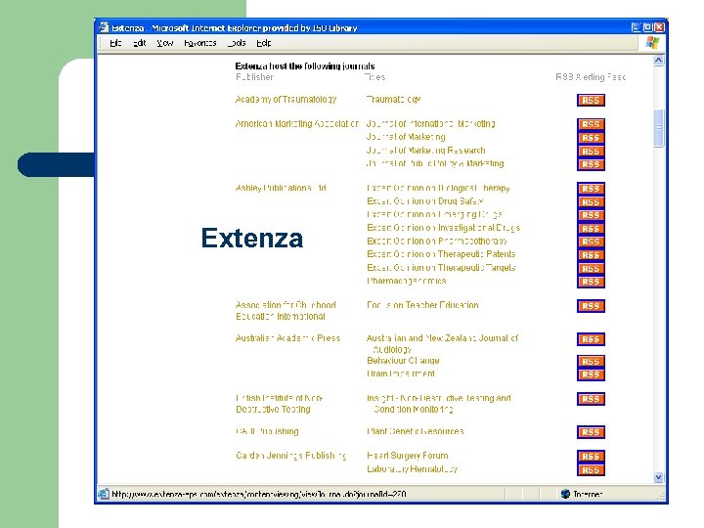Click RSS icon for Journal of International Marketing
Screen dimensions: 704x528
[x=591, y=124]
